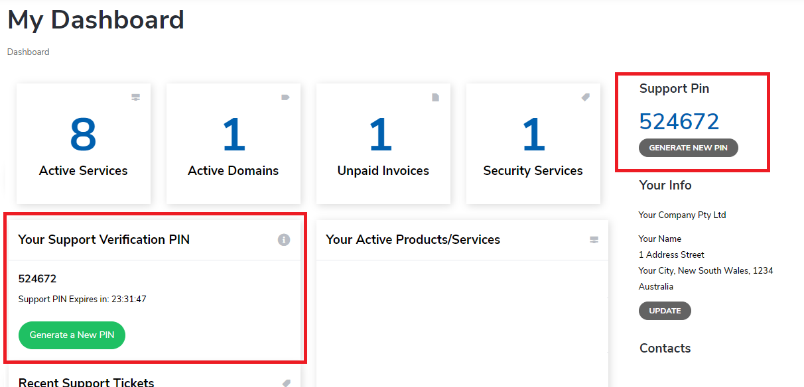Click the info icon beside Support Verification PIN
Screen dimensions: 804x387
point(284,240)
